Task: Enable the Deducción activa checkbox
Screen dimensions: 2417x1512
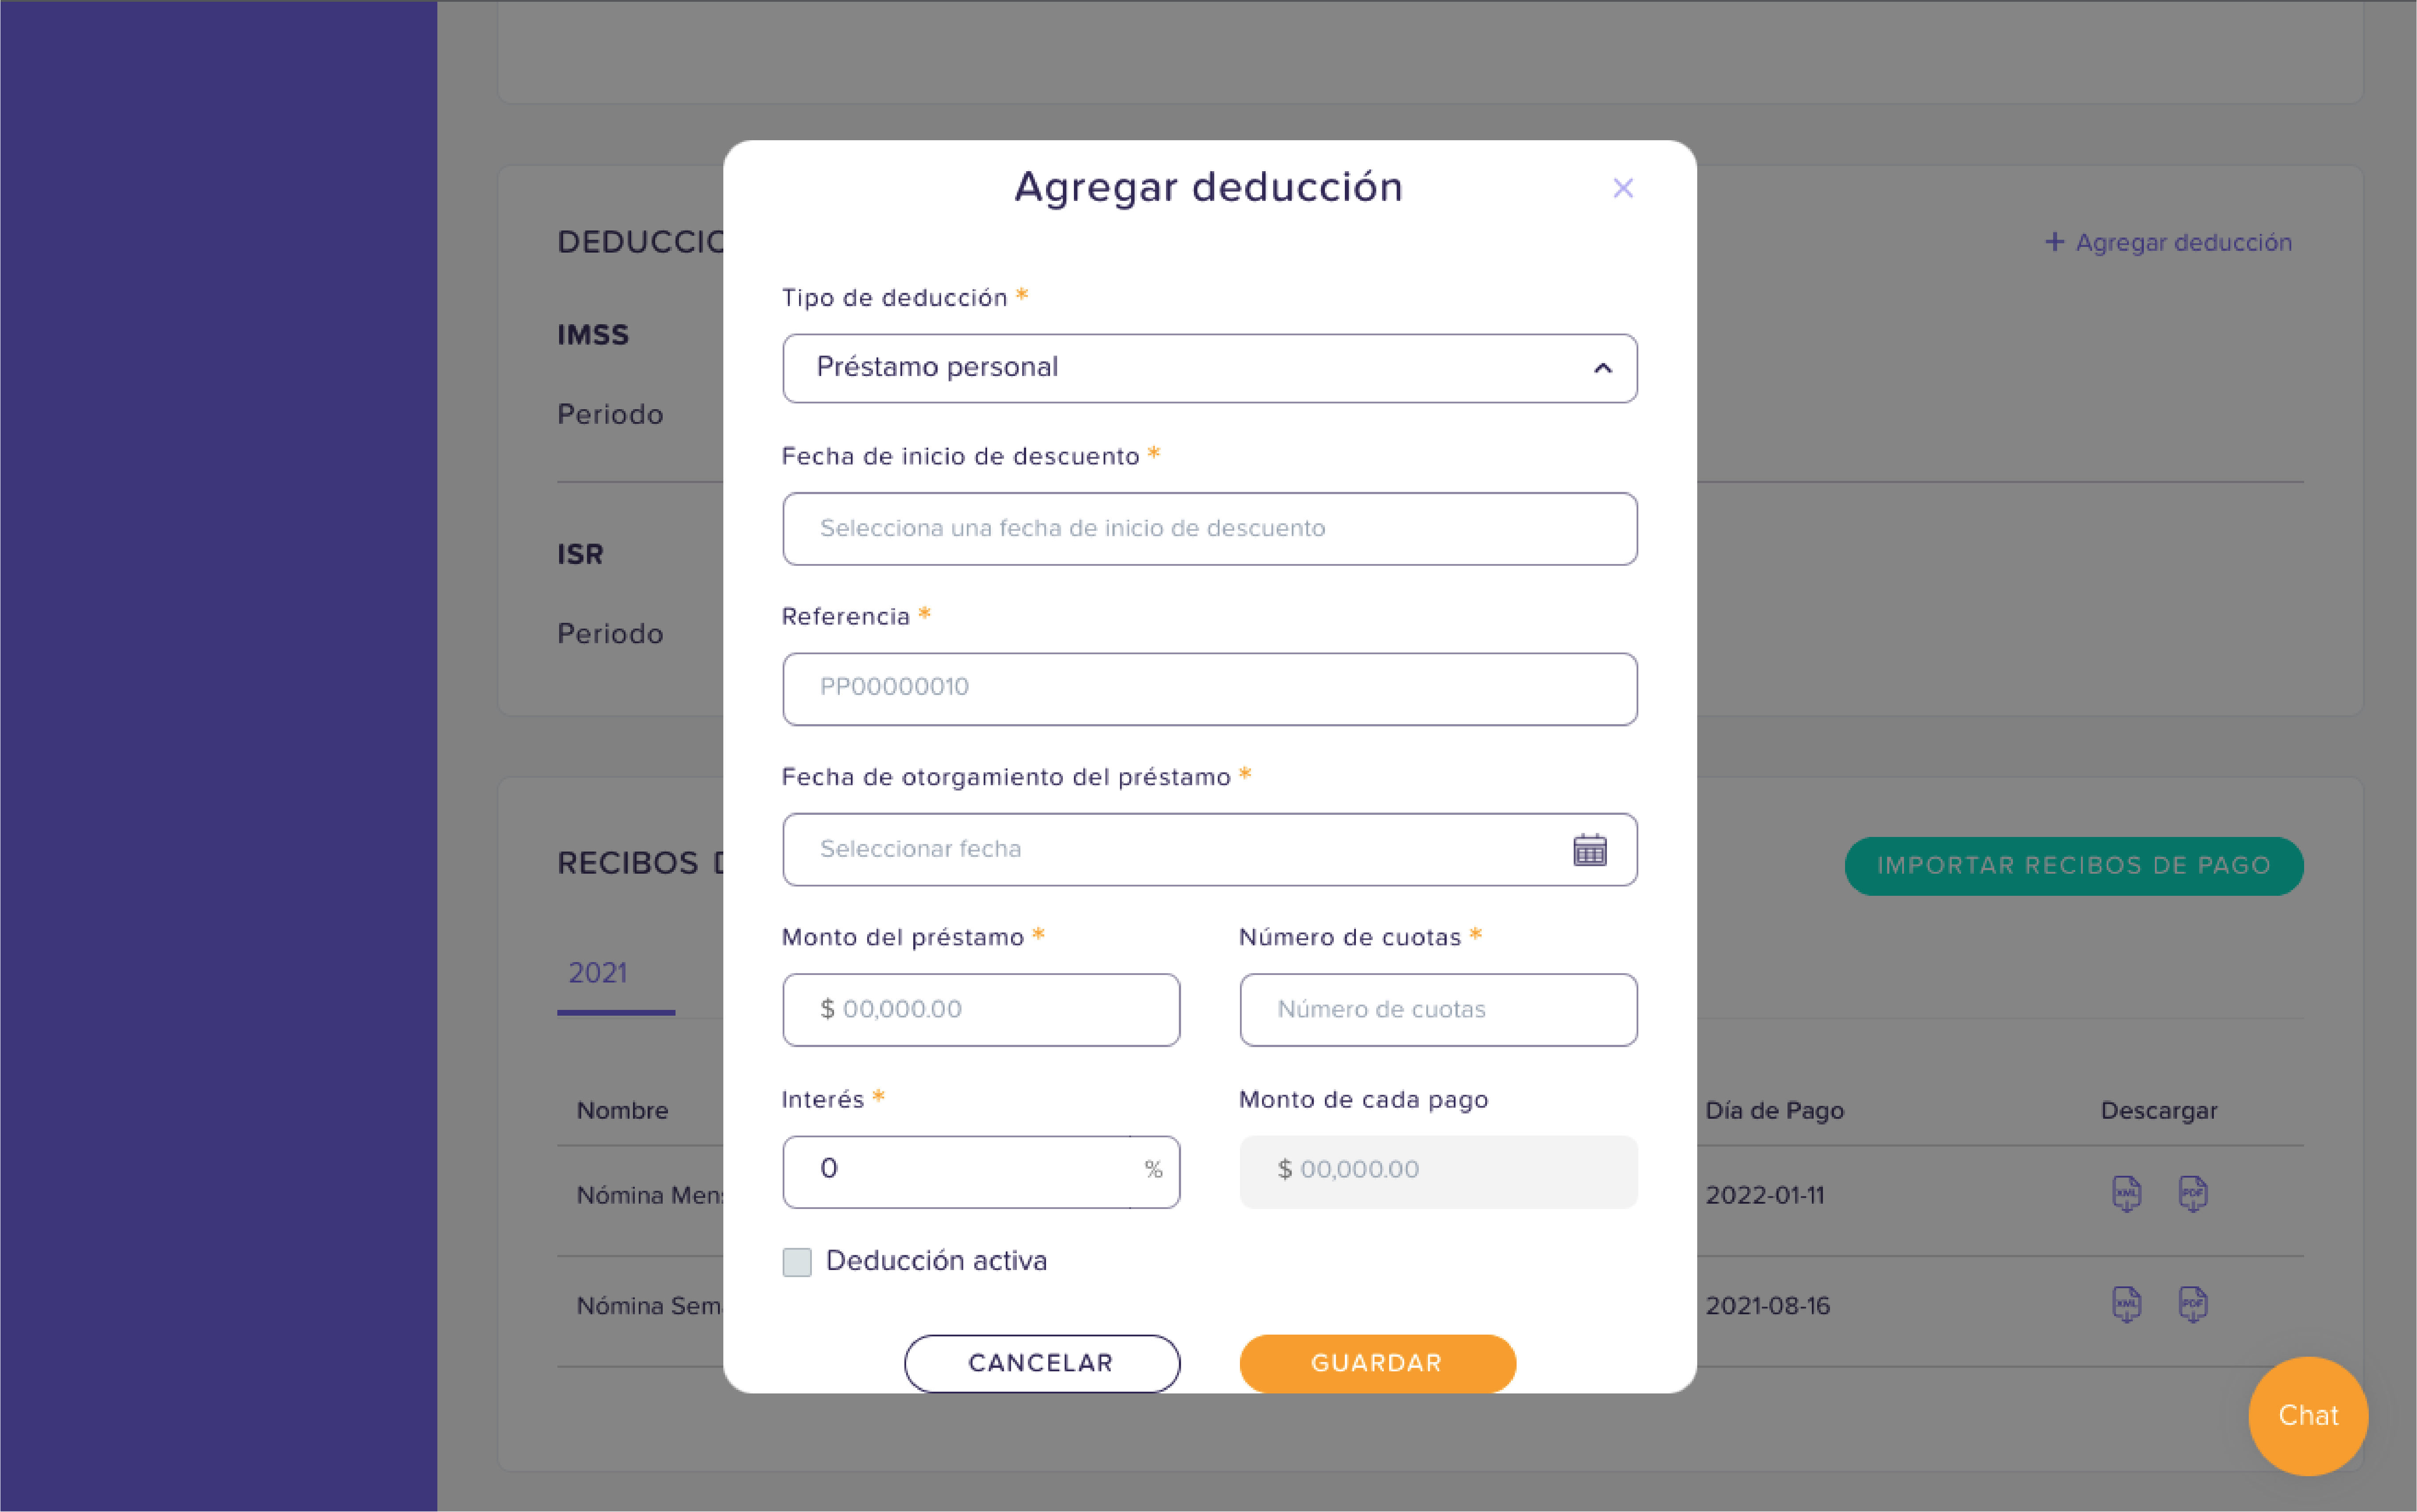Action: 797,1262
